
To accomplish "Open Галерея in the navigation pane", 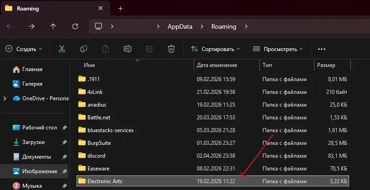I will (x=32, y=84).
